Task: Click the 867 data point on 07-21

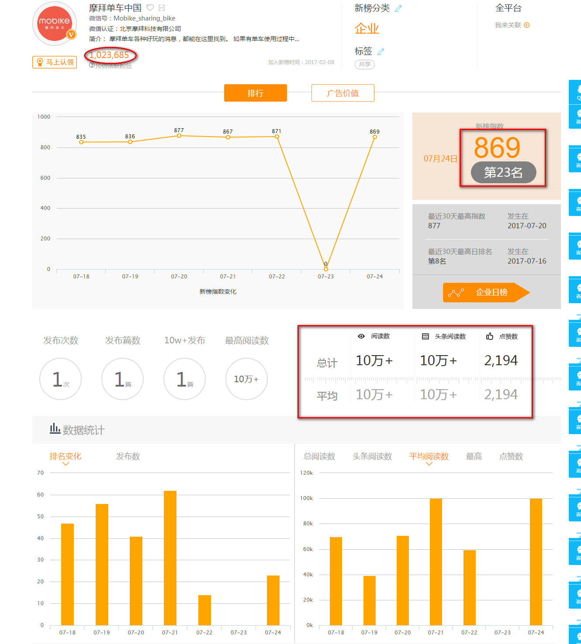Action: tap(228, 137)
